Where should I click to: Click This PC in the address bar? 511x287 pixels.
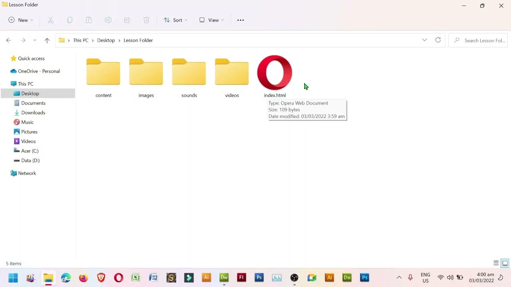81,40
